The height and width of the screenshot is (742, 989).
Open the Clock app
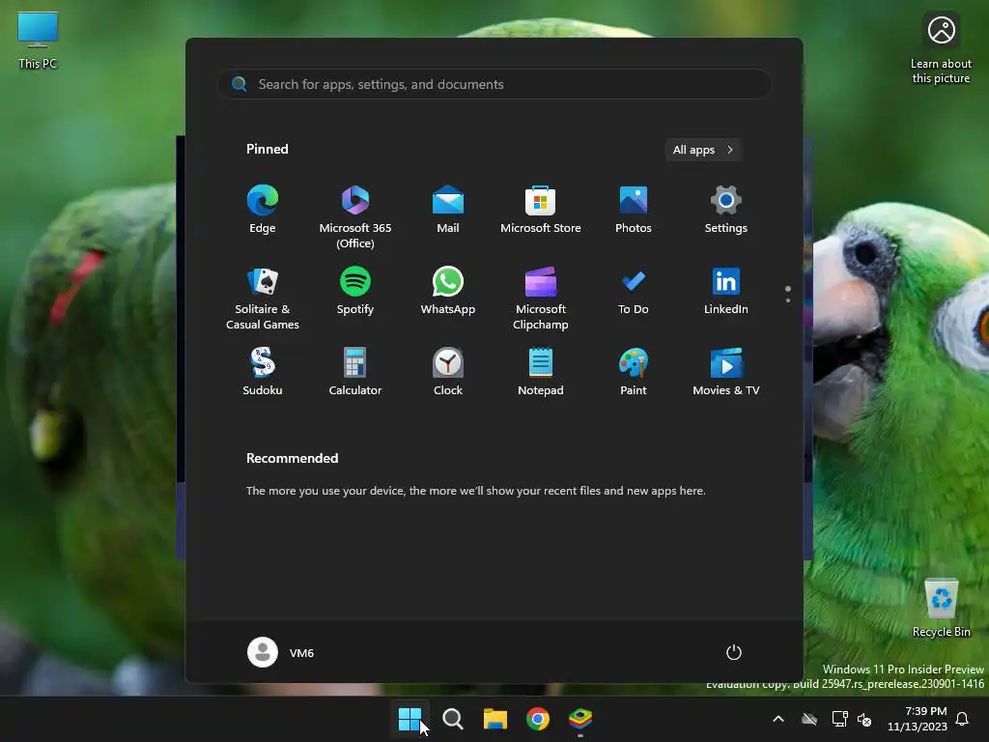click(448, 372)
